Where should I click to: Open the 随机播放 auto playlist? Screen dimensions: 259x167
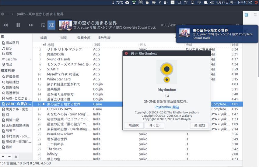point(11,82)
